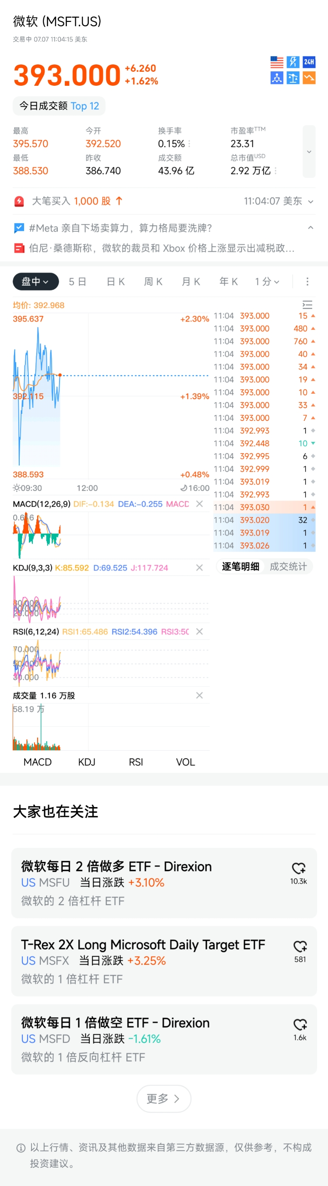The image size is (328, 1186).
Task: Toggle the KDJ indicator button
Action: tap(87, 762)
